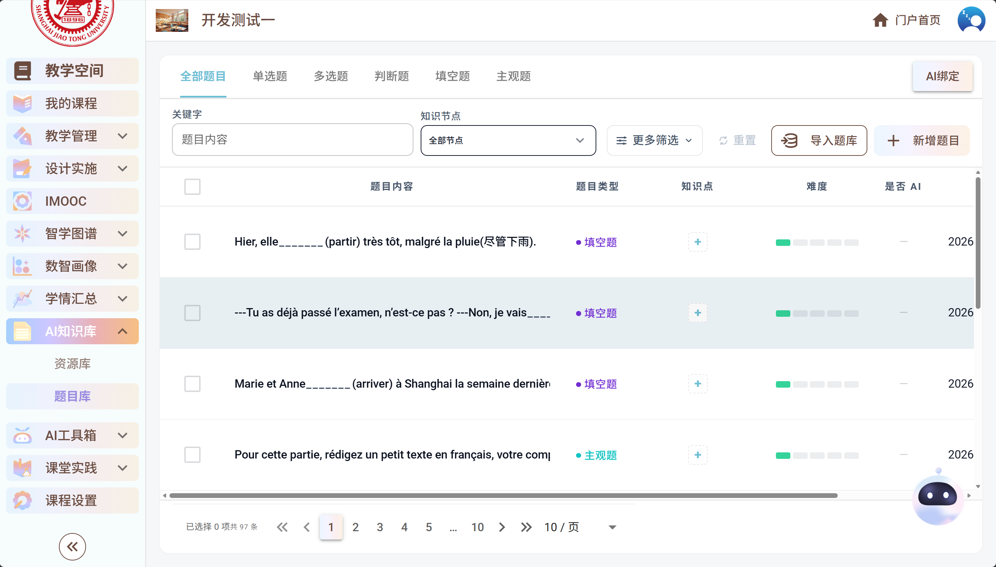
Task: Switch to the 全部题目 tab
Action: (203, 76)
